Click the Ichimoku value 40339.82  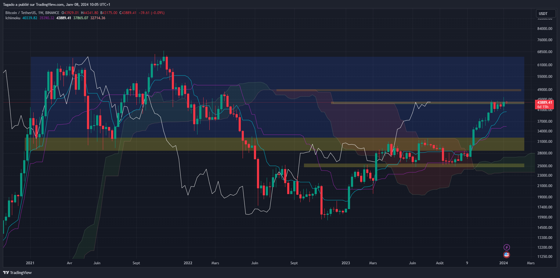click(29, 18)
